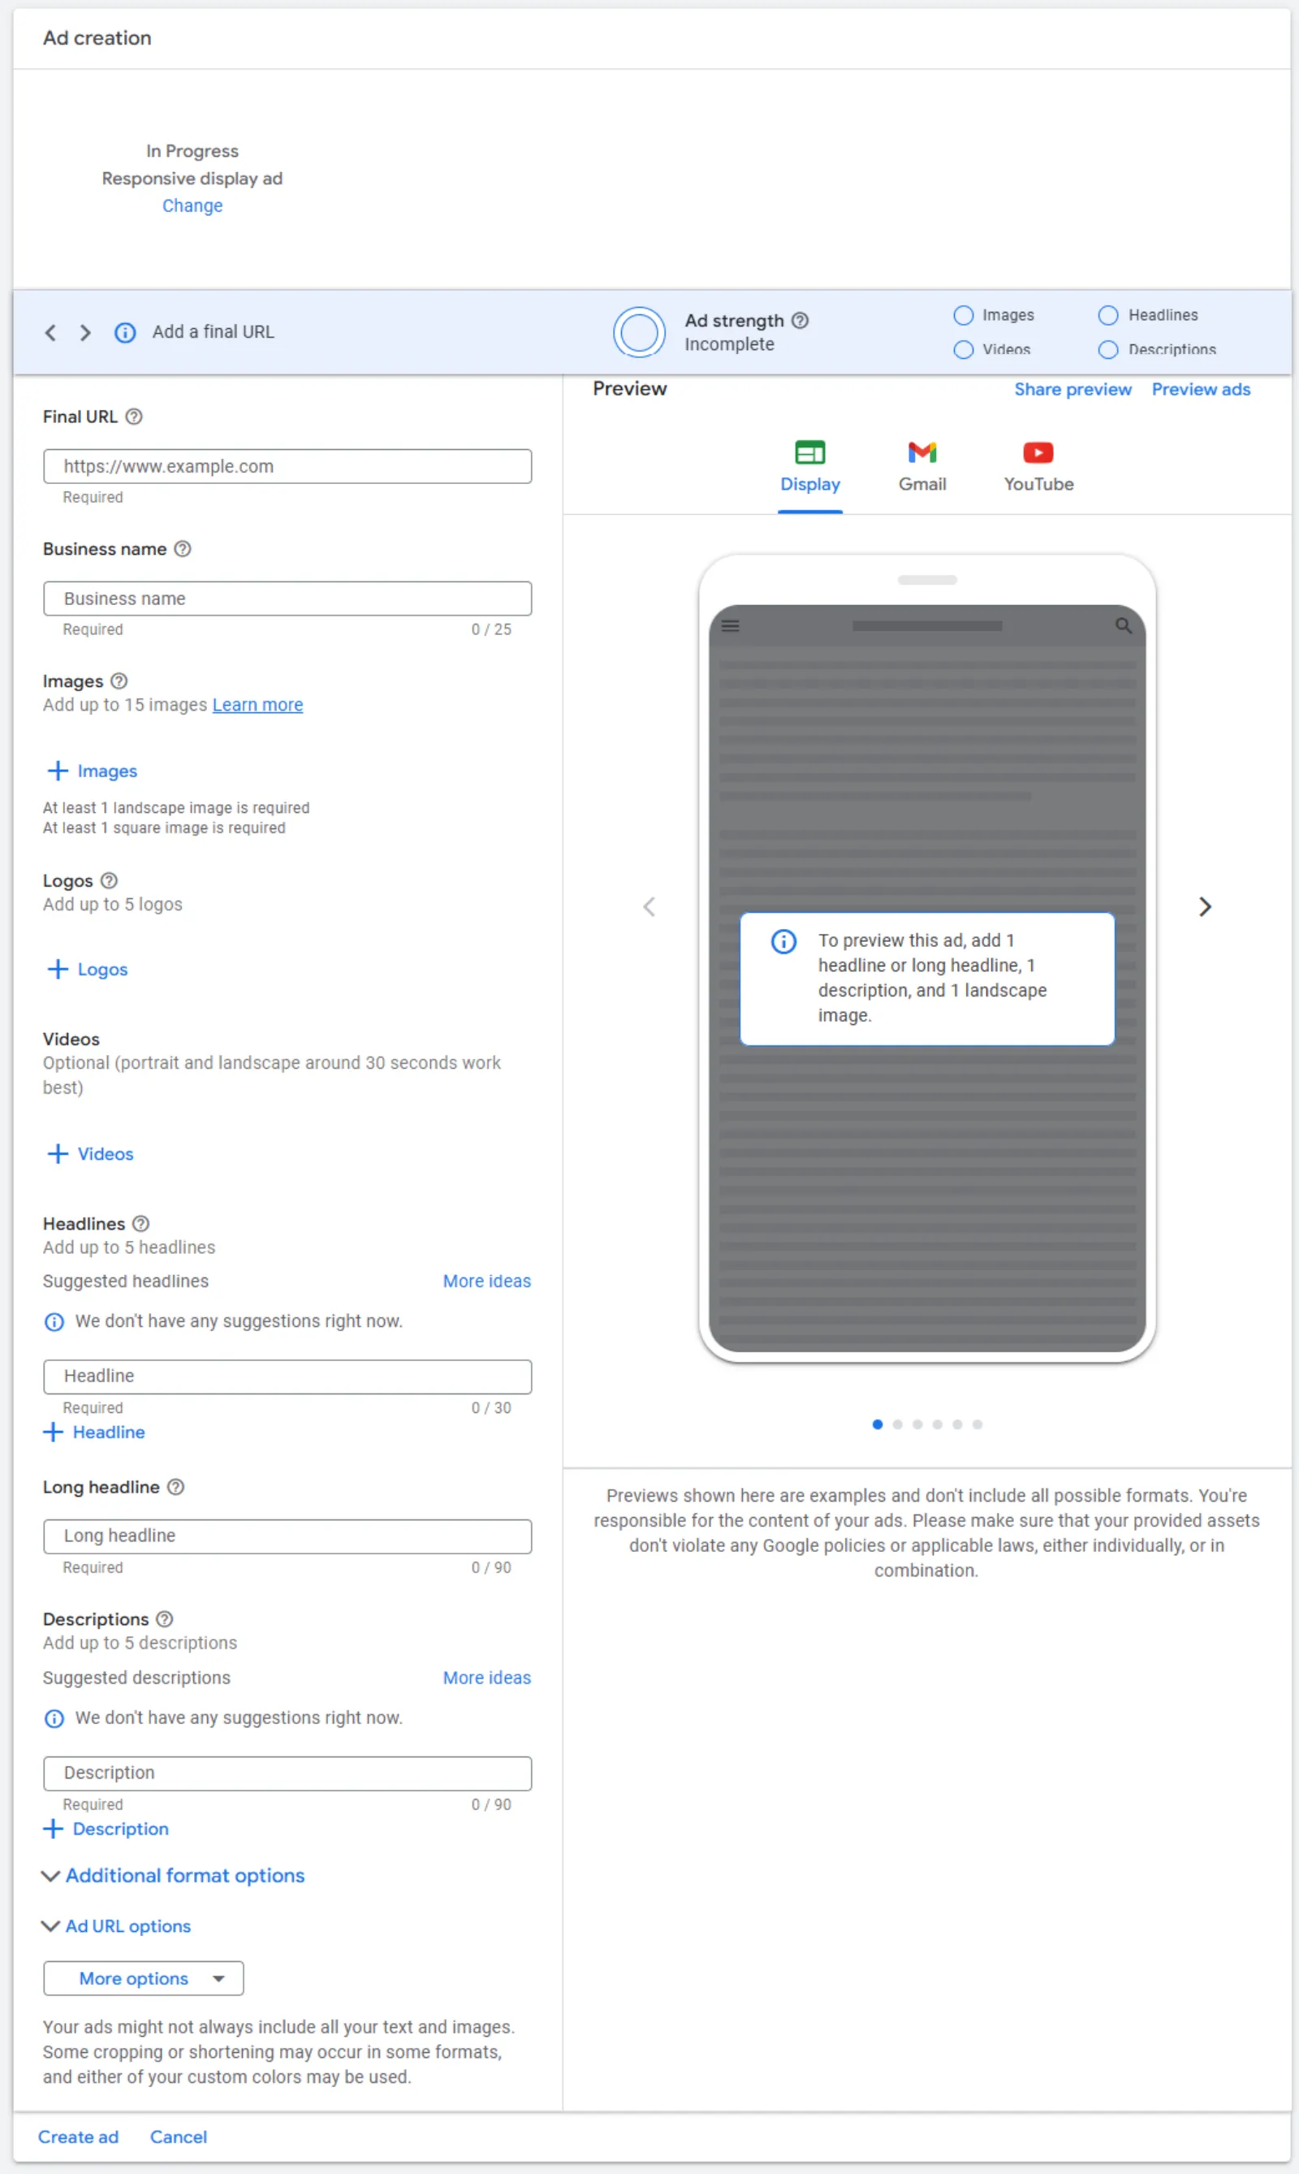
Task: Add another headline with plus Headline
Action: point(94,1433)
